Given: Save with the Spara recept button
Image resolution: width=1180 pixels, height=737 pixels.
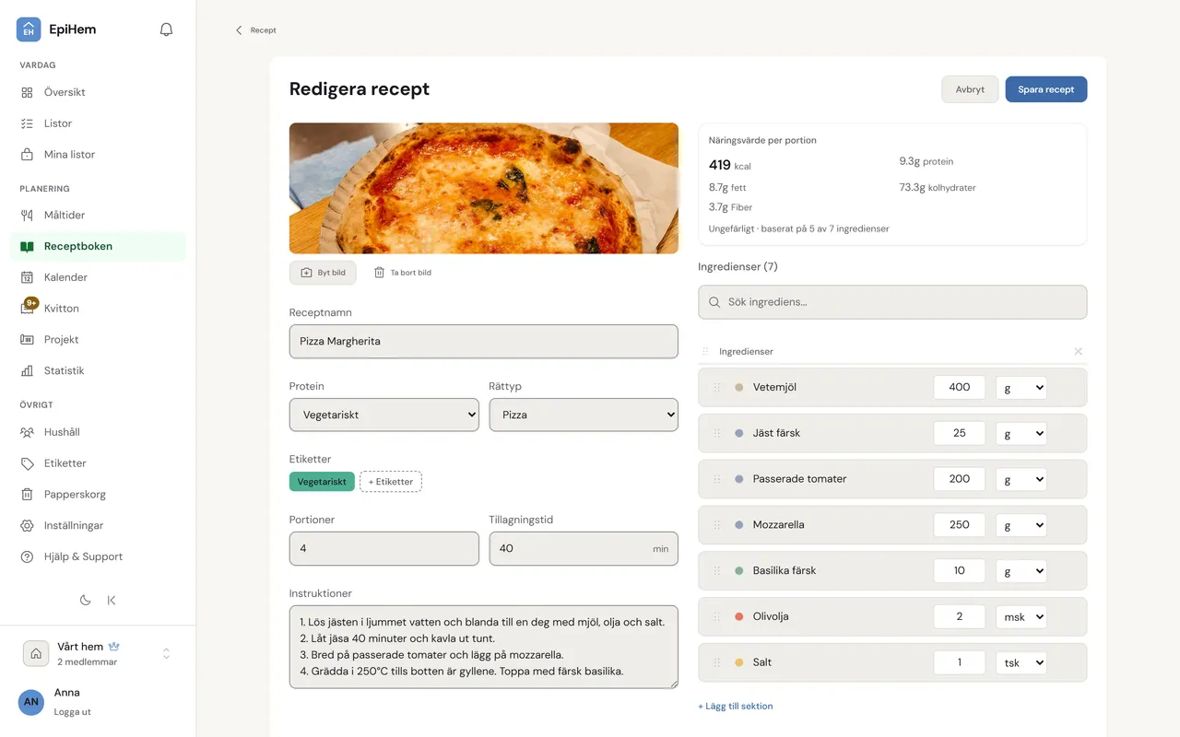Looking at the screenshot, I should [x=1046, y=89].
